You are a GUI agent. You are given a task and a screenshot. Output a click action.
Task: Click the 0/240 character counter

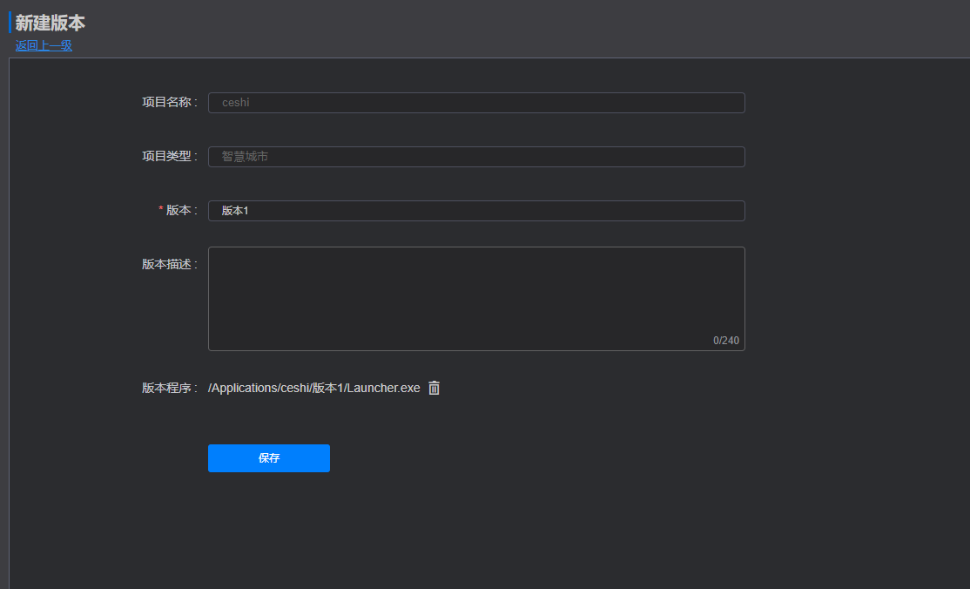pos(725,341)
